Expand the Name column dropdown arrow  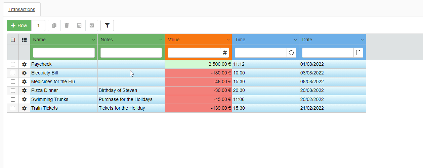point(93,40)
